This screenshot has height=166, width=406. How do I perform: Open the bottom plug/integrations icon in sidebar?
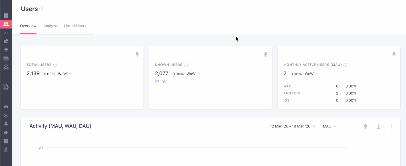pyautogui.click(x=6, y=150)
